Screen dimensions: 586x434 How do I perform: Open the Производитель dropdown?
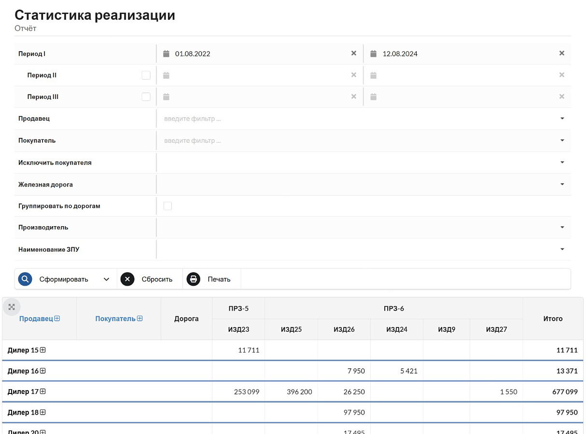(x=562, y=227)
